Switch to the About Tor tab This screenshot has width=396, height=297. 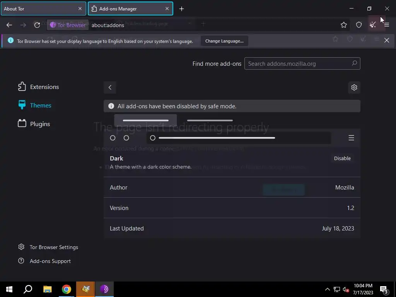click(43, 9)
